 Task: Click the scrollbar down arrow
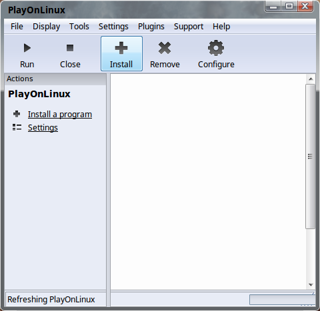311,284
